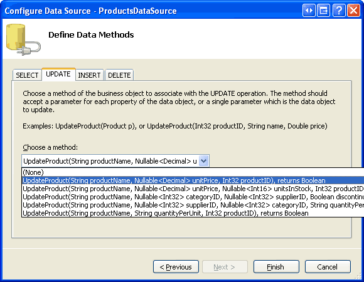Click the left-right arrows title bar icon
The image size is (364, 282).
309,11
